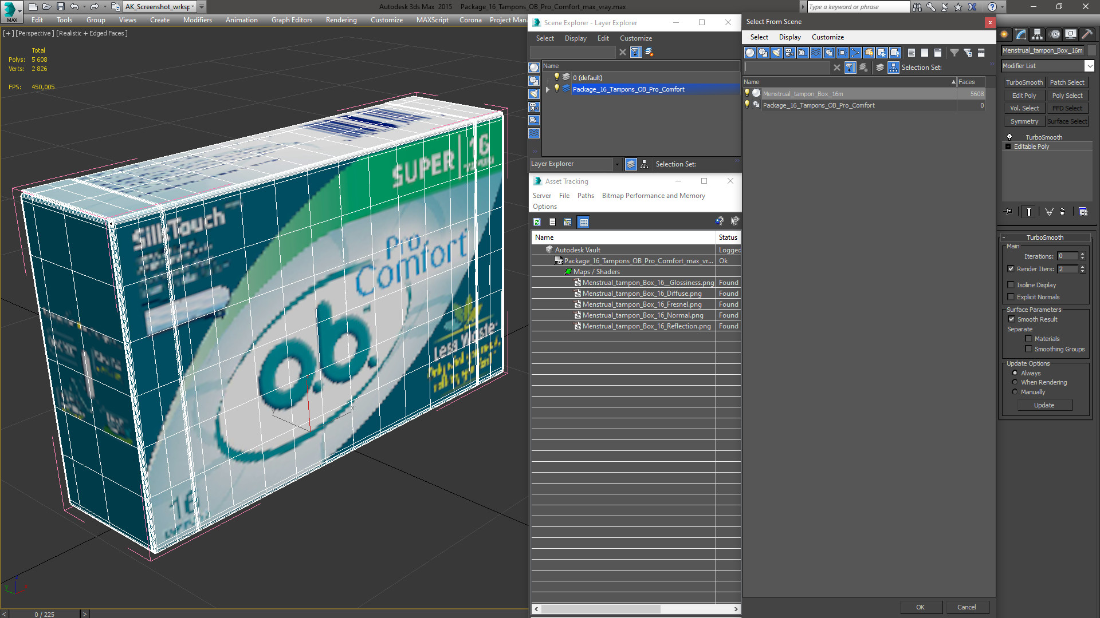Enable Explicit Normals checkbox
Screen dimensions: 1100x618
pyautogui.click(x=1011, y=297)
